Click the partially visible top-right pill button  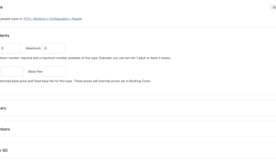[273, 7]
